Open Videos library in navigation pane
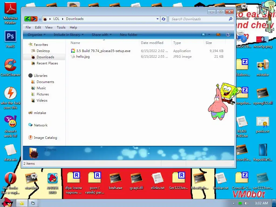276x207 pixels. pyautogui.click(x=42, y=100)
